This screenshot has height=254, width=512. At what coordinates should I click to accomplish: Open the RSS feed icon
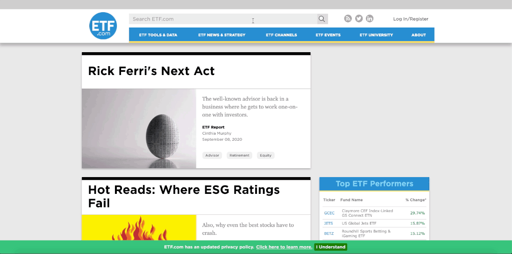click(348, 19)
